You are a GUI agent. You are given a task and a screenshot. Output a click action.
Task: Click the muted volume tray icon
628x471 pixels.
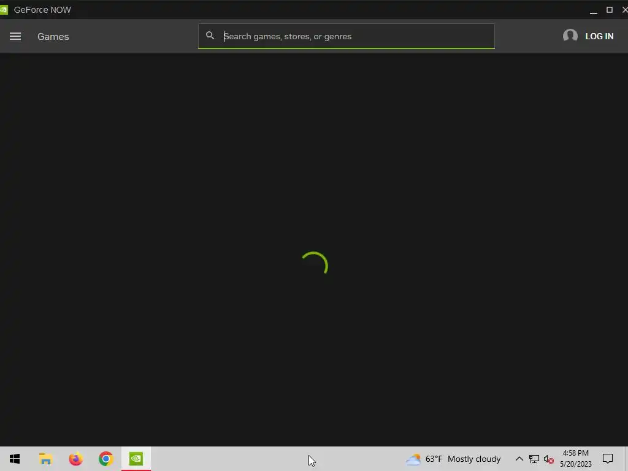548,459
